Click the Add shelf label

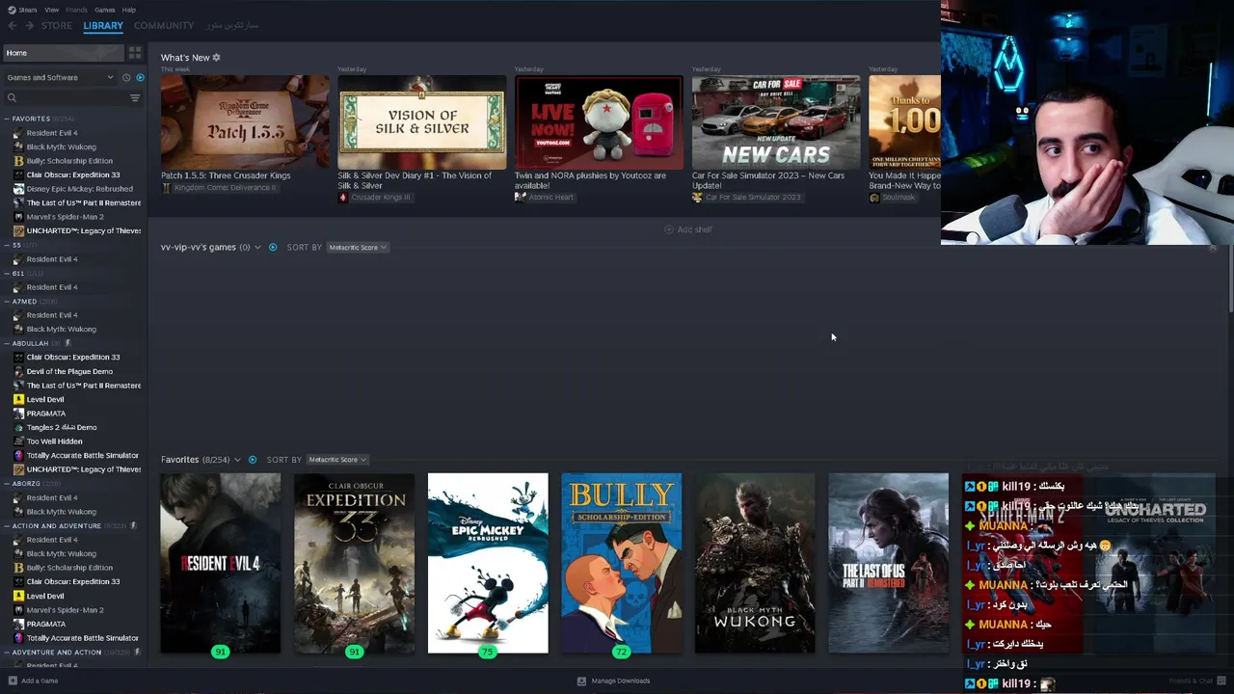pos(694,229)
